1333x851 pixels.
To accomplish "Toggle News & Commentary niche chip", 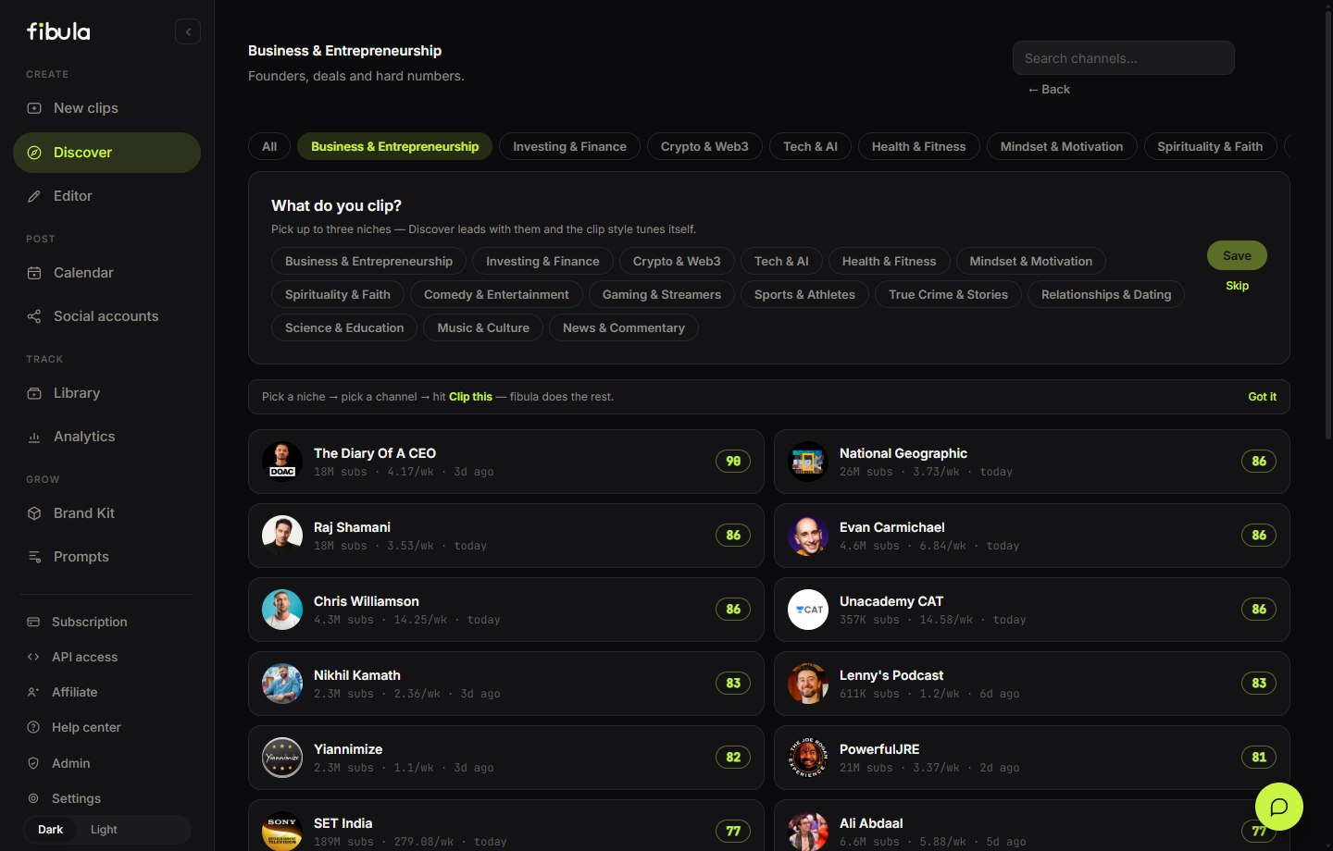I will tap(624, 327).
